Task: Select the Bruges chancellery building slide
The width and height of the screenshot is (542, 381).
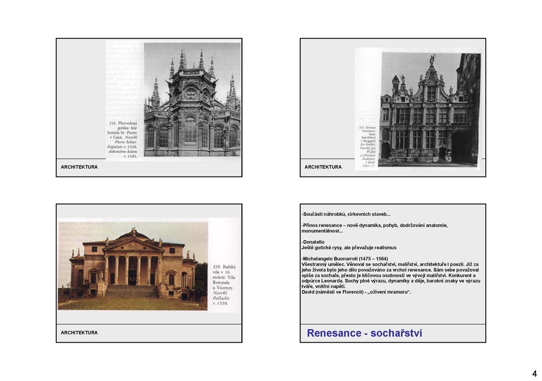Action: pos(392,108)
